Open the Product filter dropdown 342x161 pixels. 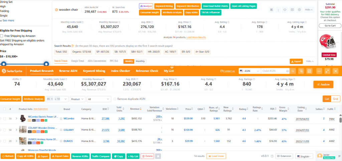[77, 99]
